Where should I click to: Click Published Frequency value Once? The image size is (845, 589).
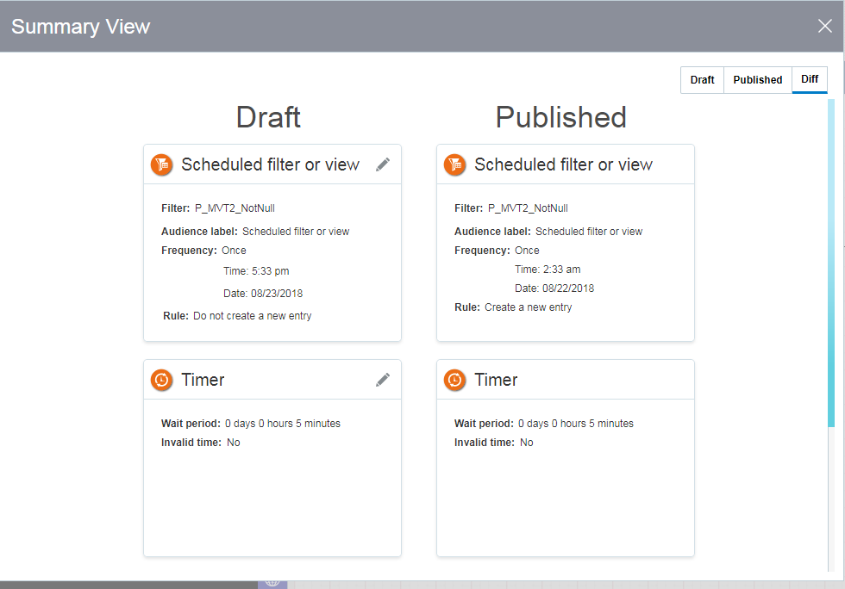click(527, 251)
